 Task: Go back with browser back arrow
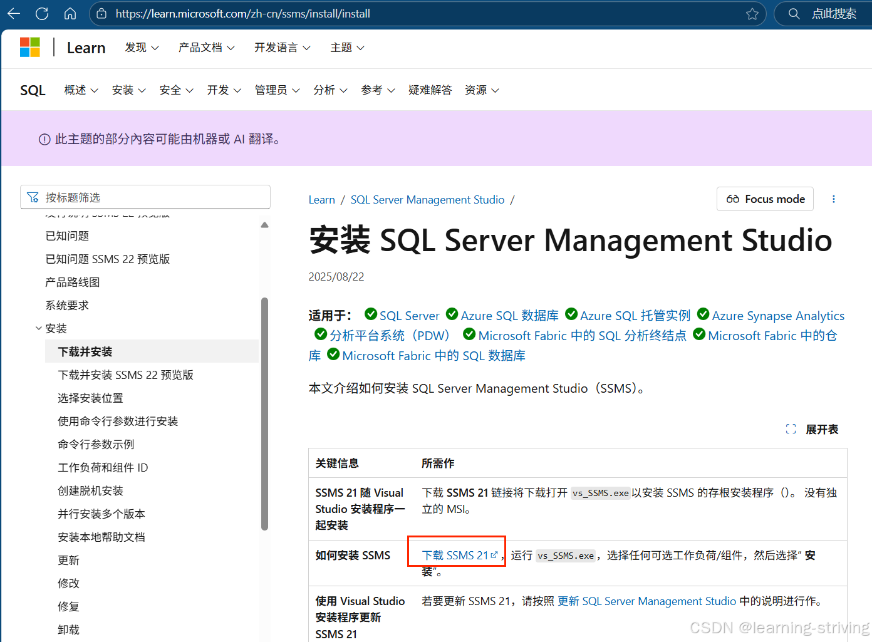pos(14,13)
